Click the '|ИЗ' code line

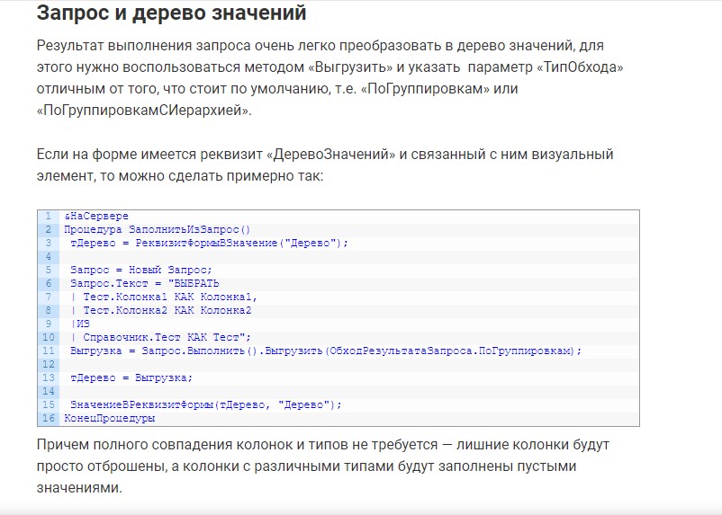click(x=80, y=324)
